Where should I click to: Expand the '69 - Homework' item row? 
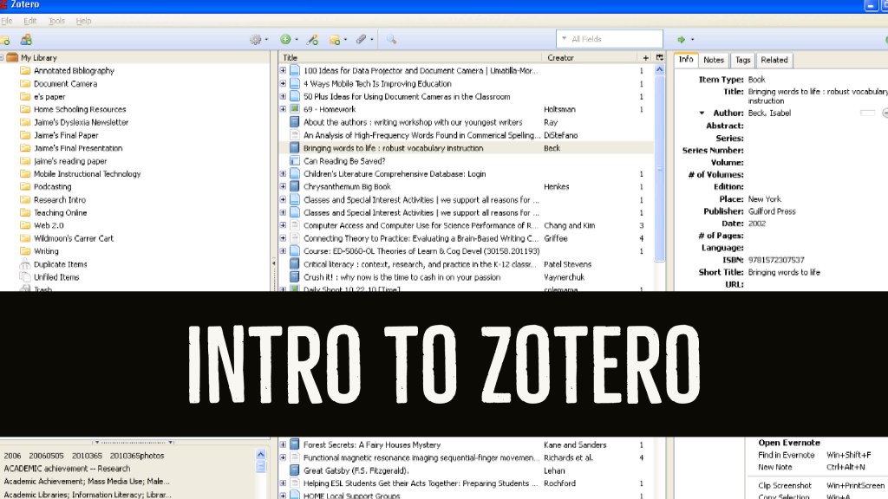tap(283, 110)
